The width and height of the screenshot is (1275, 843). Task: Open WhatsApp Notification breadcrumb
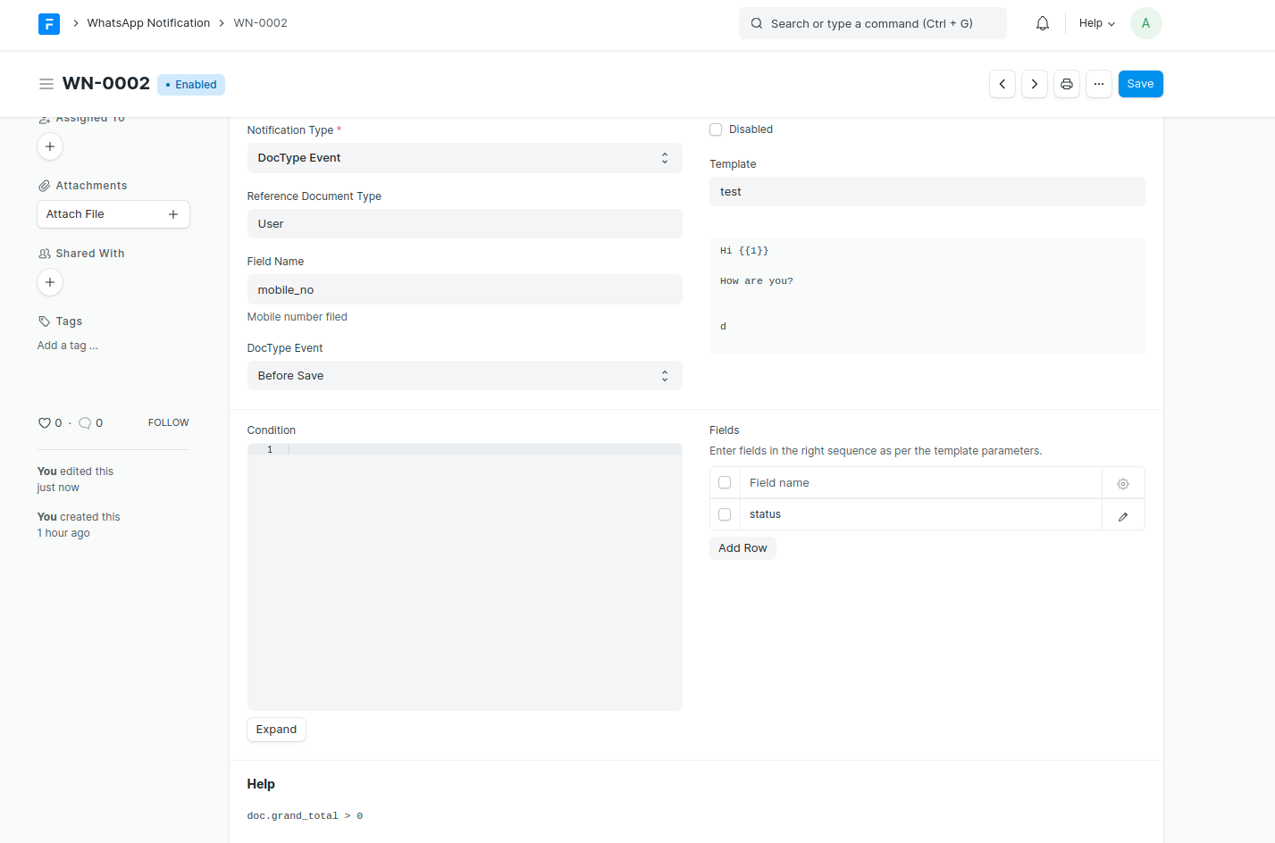click(x=148, y=23)
